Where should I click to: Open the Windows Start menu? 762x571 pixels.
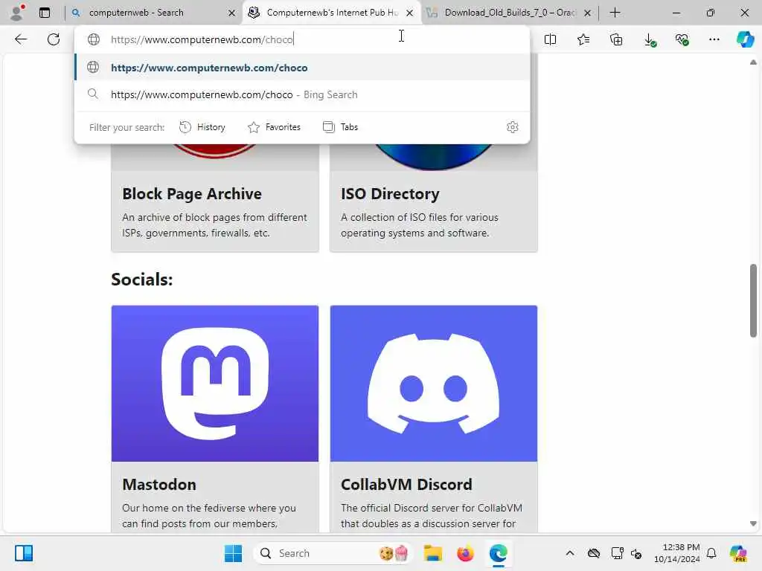pos(233,553)
